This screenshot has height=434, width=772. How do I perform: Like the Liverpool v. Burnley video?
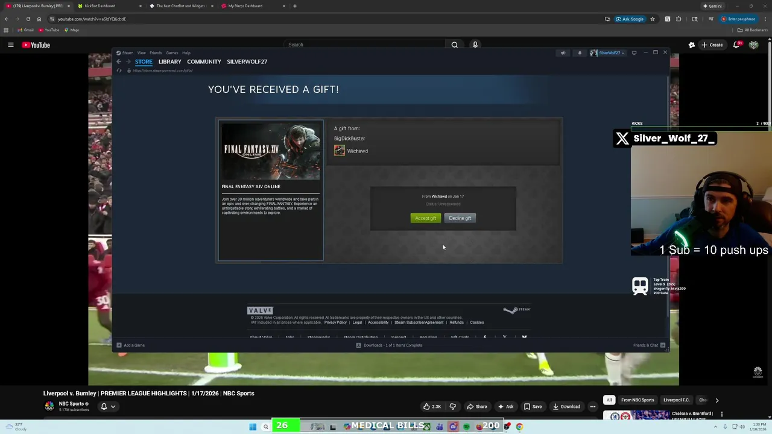(x=432, y=406)
